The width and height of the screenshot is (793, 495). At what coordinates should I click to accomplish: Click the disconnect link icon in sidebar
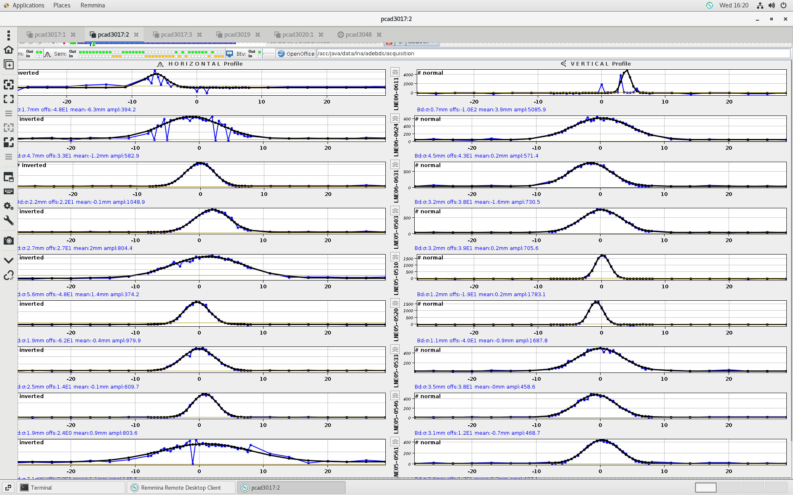[x=9, y=275]
